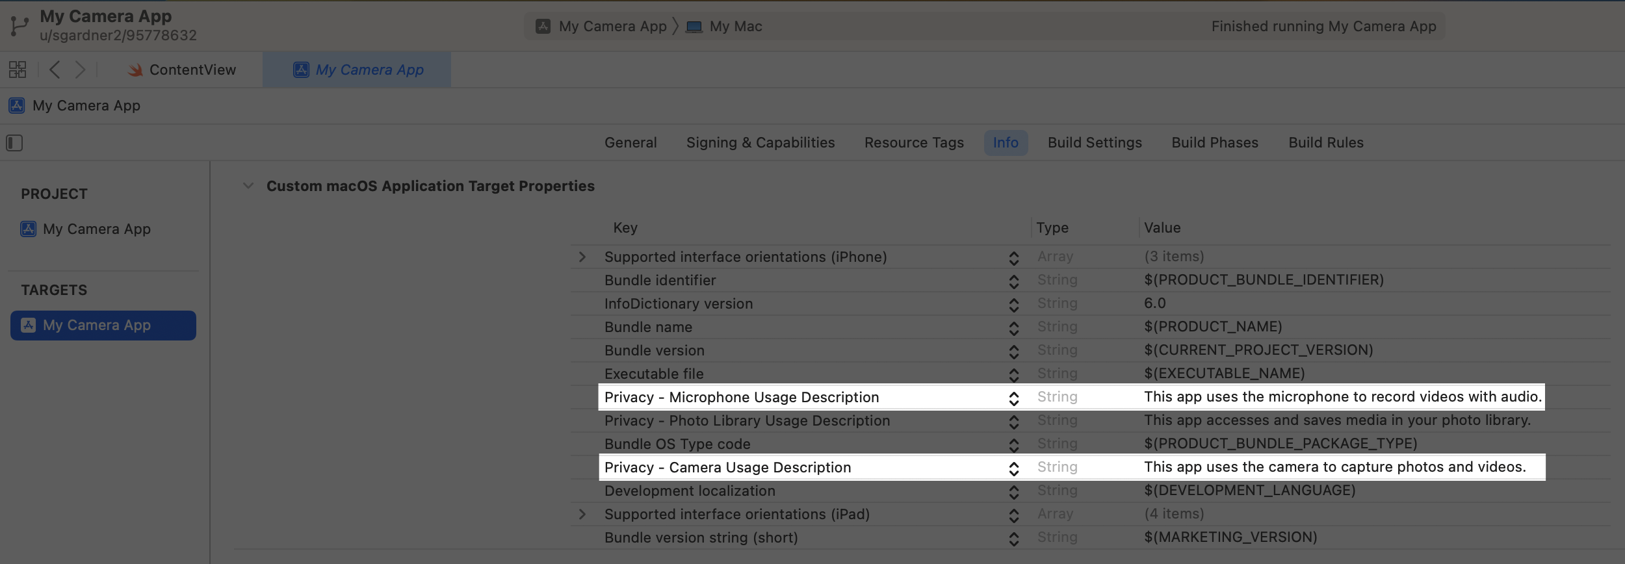Expand Supported interface orientations (iPhone) row
Viewport: 1625px width, 564px height.
[582, 257]
